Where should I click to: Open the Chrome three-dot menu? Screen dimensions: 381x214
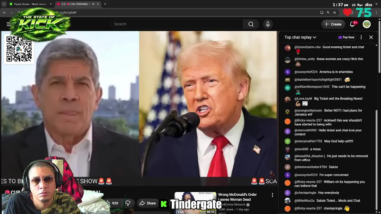click(x=377, y=12)
